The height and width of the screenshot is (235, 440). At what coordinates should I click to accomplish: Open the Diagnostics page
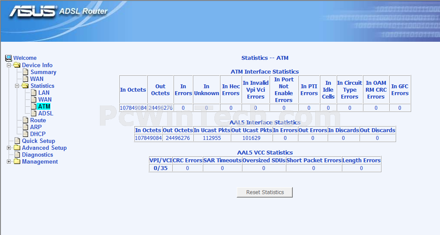point(37,155)
